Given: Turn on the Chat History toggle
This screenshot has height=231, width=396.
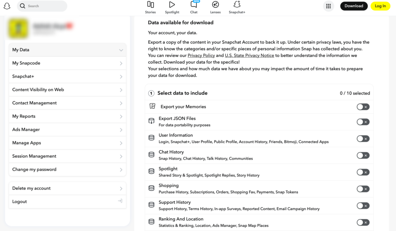Looking at the screenshot, I should [363, 155].
